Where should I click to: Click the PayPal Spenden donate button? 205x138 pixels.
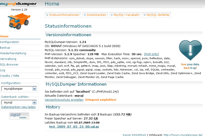pos(19,116)
